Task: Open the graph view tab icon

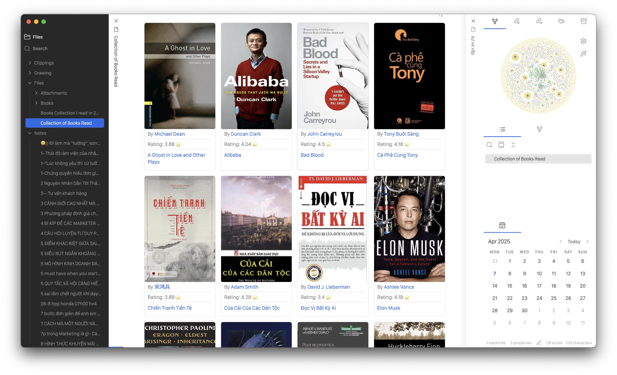Action: [495, 21]
